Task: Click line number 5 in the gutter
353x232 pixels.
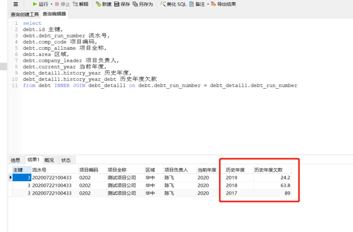Action: click(16, 48)
